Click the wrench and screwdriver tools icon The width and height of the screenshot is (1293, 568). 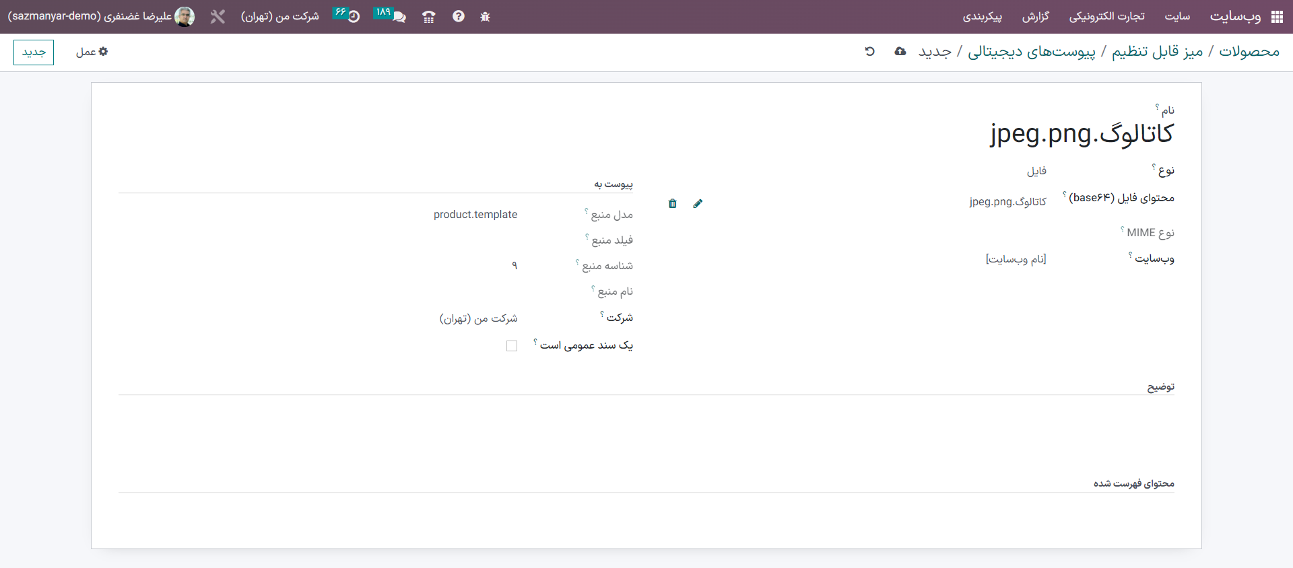tap(218, 17)
